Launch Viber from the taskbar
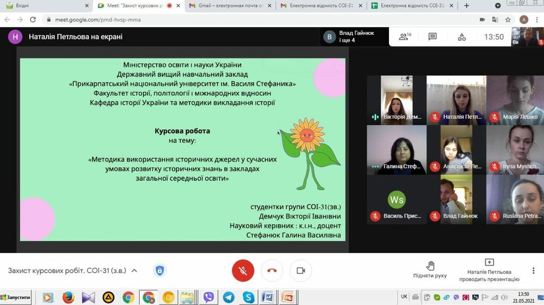544x305 pixels. [209, 297]
